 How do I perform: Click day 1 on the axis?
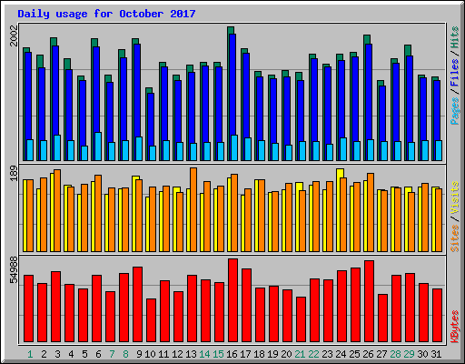tap(30, 354)
